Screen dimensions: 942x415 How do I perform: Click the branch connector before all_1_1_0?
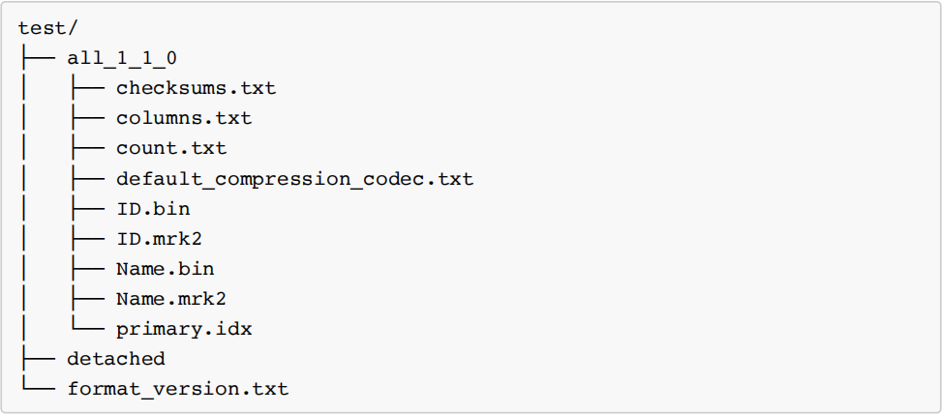pos(37,58)
